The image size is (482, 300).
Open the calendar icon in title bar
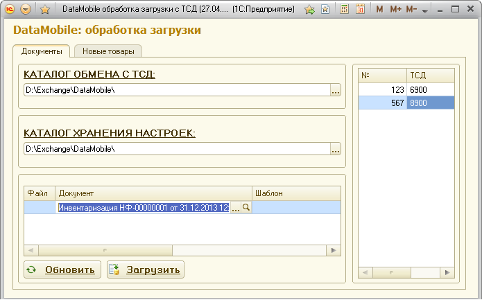(x=360, y=10)
